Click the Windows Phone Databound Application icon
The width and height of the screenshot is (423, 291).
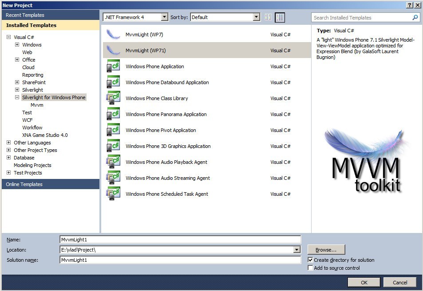click(x=113, y=82)
